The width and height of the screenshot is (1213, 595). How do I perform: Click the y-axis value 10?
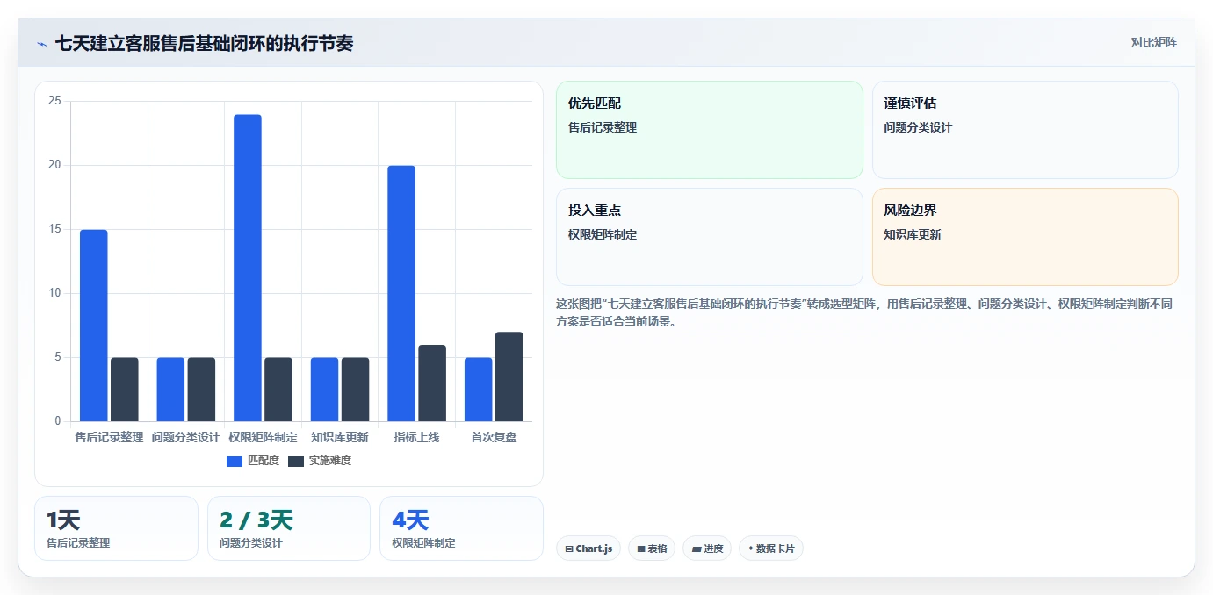54,293
